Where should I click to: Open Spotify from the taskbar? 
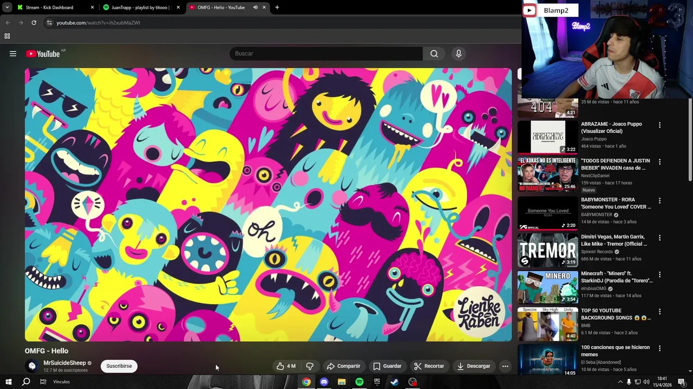359,382
